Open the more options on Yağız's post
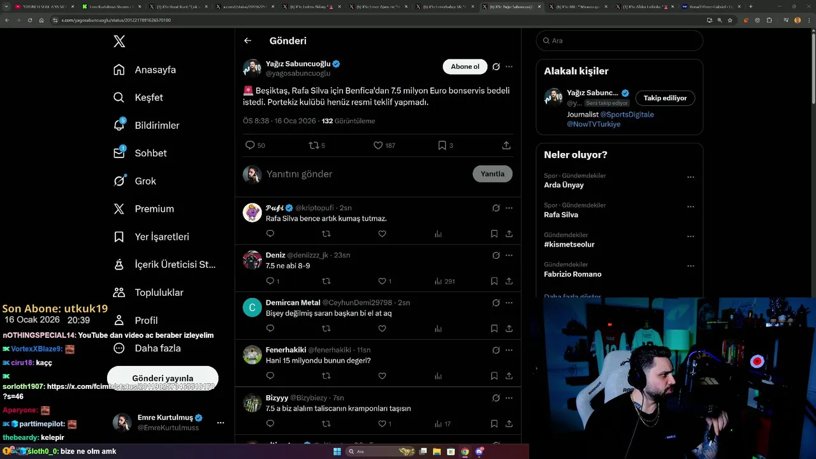This screenshot has height=459, width=816. pyautogui.click(x=509, y=66)
